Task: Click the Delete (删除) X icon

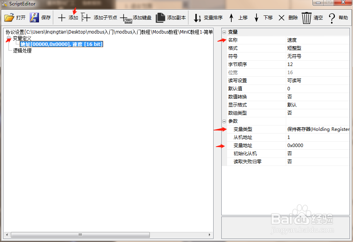Action: click(282, 18)
